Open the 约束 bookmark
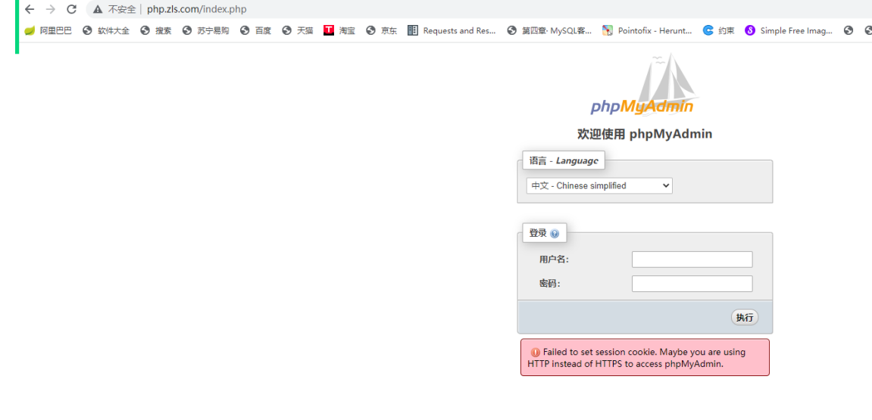Viewport: 872px width, 420px height. click(x=718, y=30)
